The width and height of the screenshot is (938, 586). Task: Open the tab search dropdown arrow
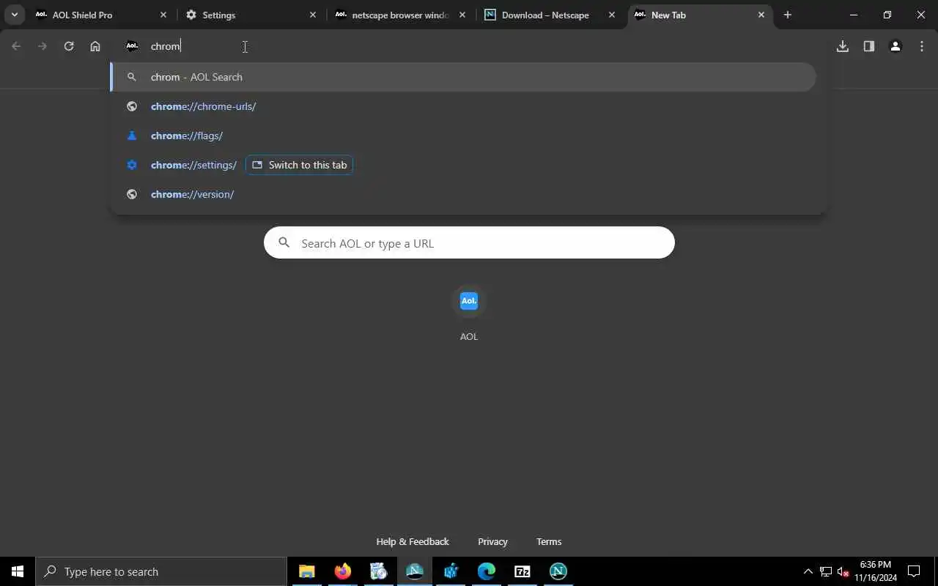pos(14,15)
